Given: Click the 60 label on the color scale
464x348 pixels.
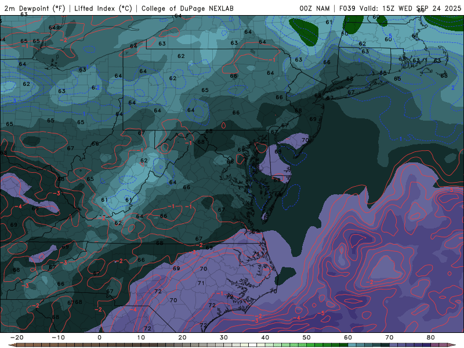Looking at the screenshot, I should [348, 338].
